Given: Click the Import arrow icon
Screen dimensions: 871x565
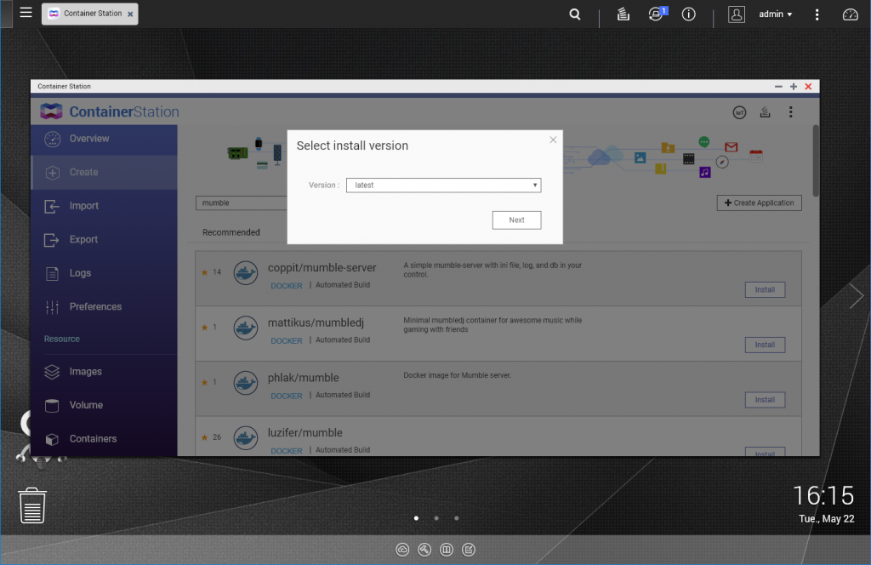Looking at the screenshot, I should [x=52, y=206].
